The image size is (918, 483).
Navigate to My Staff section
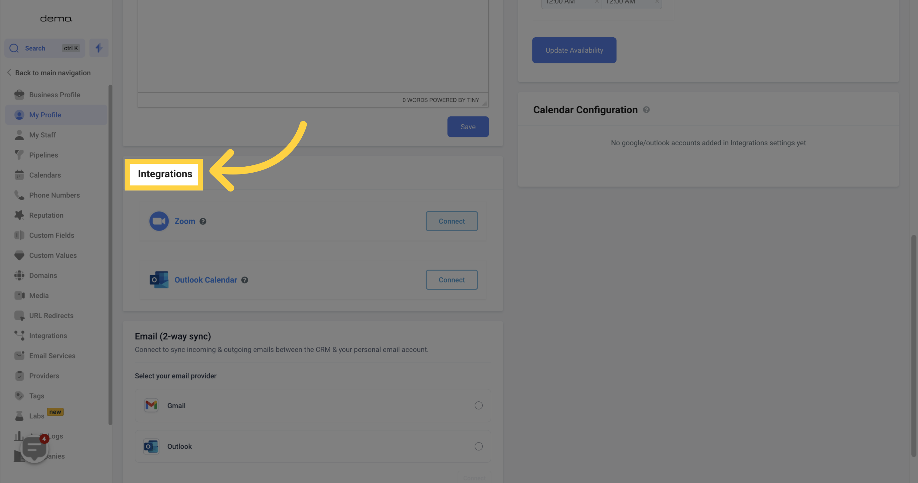tap(42, 135)
